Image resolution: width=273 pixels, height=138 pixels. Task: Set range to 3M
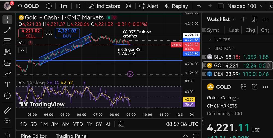55,124
